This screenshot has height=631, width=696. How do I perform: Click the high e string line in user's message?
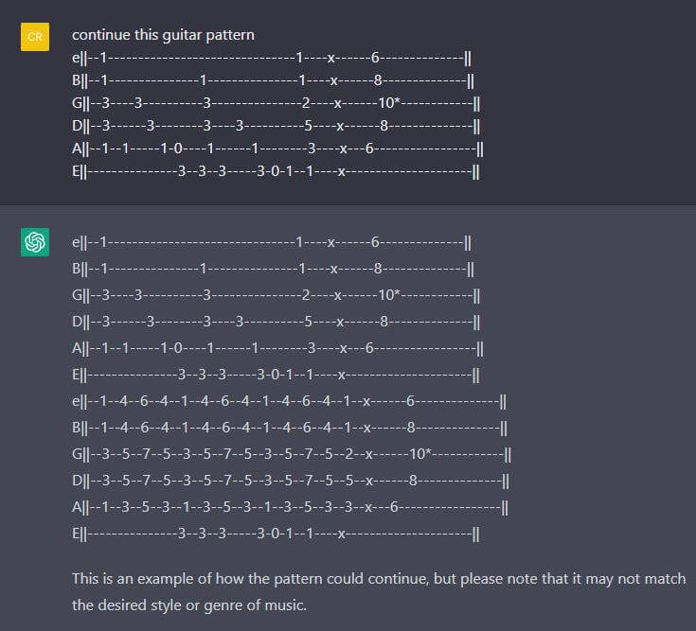click(x=272, y=58)
